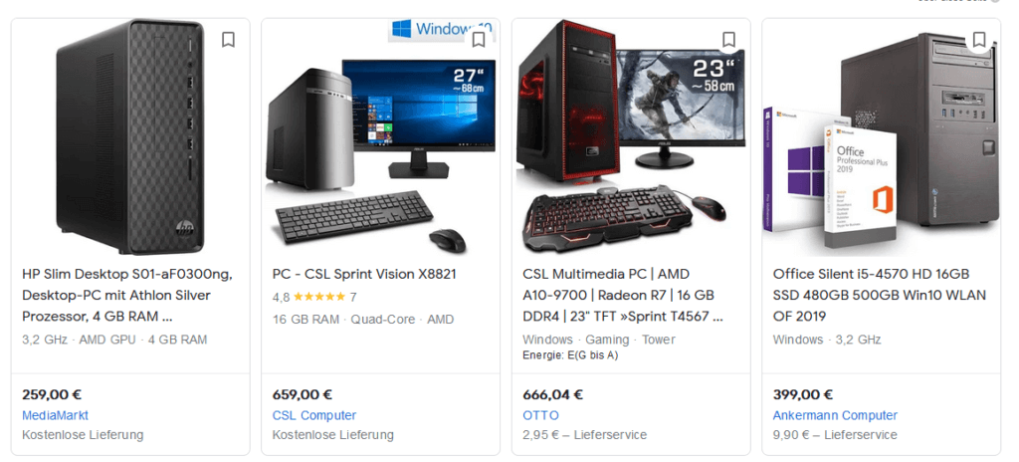The image size is (1019, 462).
Task: Click the Energie: E(G bis A) label
Action: (x=570, y=355)
